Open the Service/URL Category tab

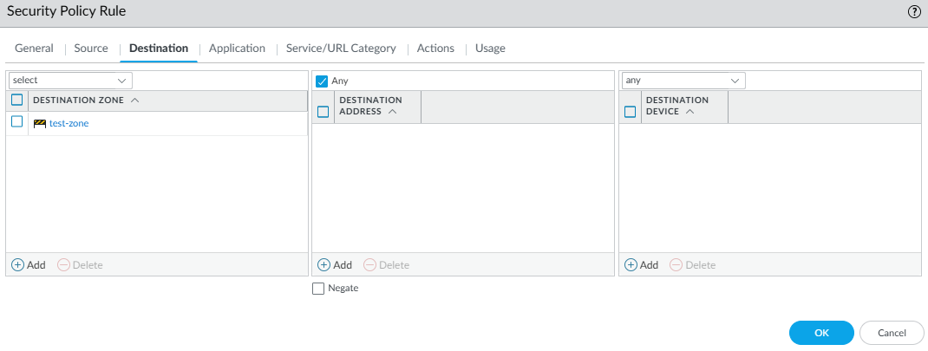(341, 49)
